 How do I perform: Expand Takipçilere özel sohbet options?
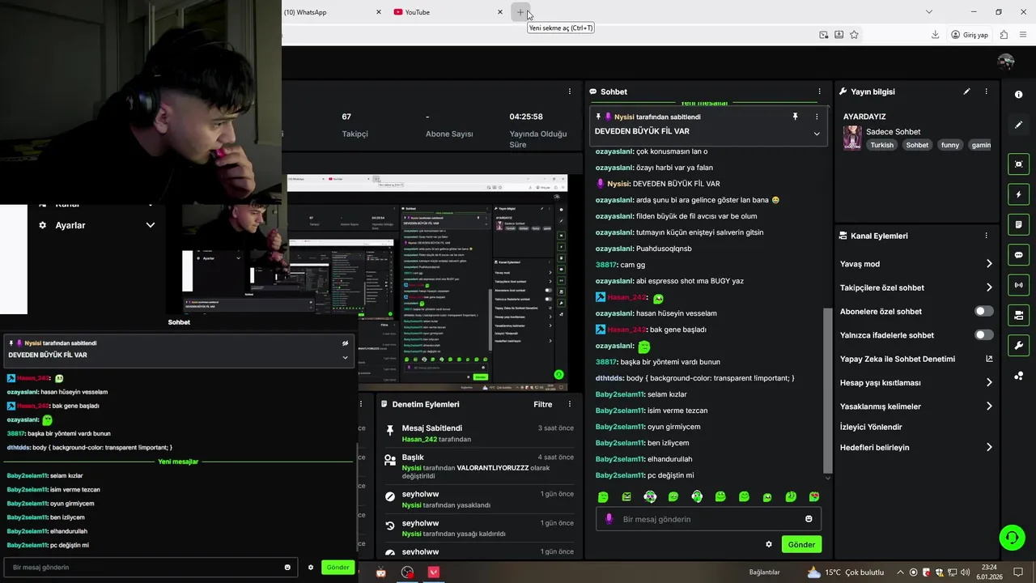[989, 287]
